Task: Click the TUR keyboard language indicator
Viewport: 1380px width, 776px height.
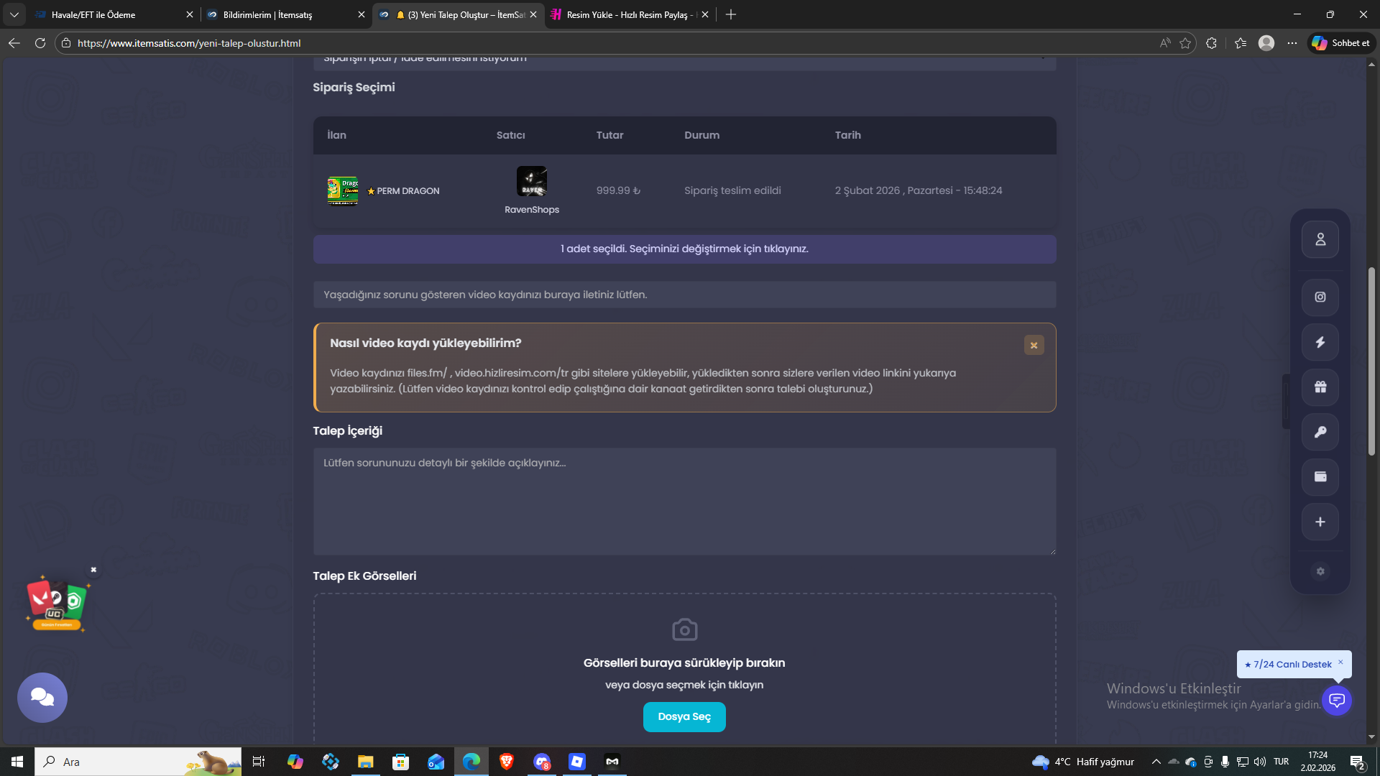Action: [1281, 762]
